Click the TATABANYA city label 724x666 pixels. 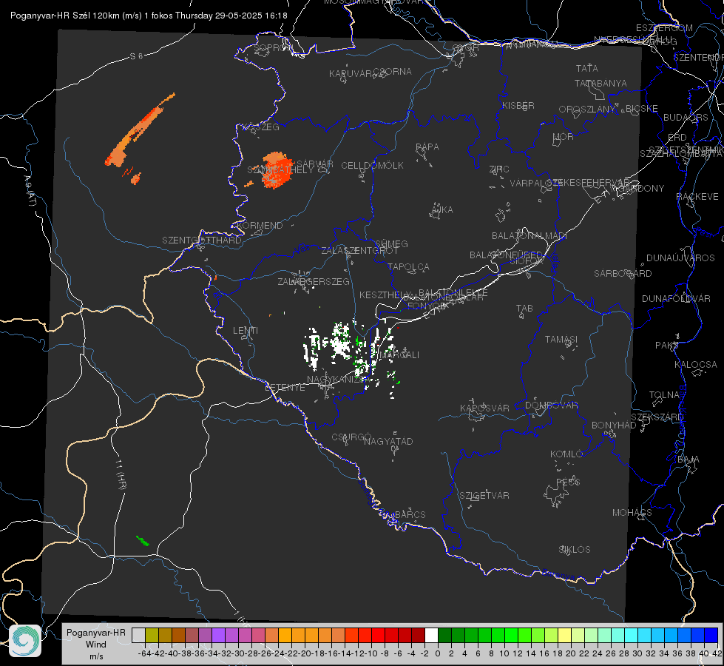coord(600,83)
